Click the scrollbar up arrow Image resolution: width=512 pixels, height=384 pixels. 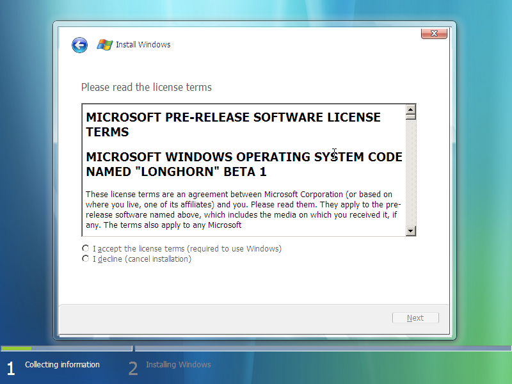tap(411, 109)
